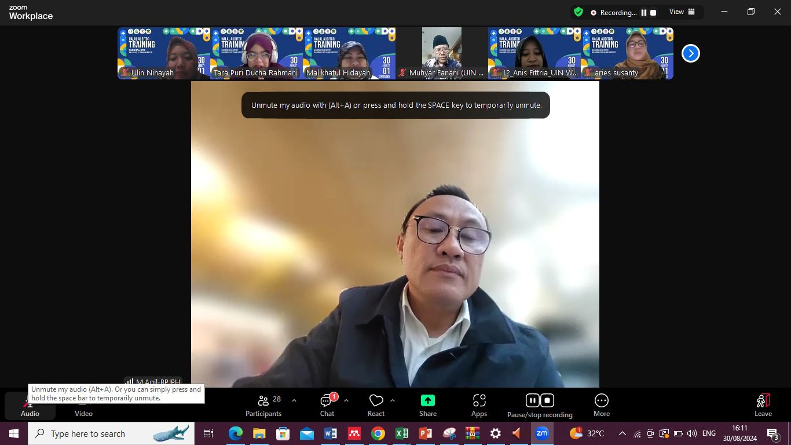Expand the chevron next to Chat

pos(346,400)
